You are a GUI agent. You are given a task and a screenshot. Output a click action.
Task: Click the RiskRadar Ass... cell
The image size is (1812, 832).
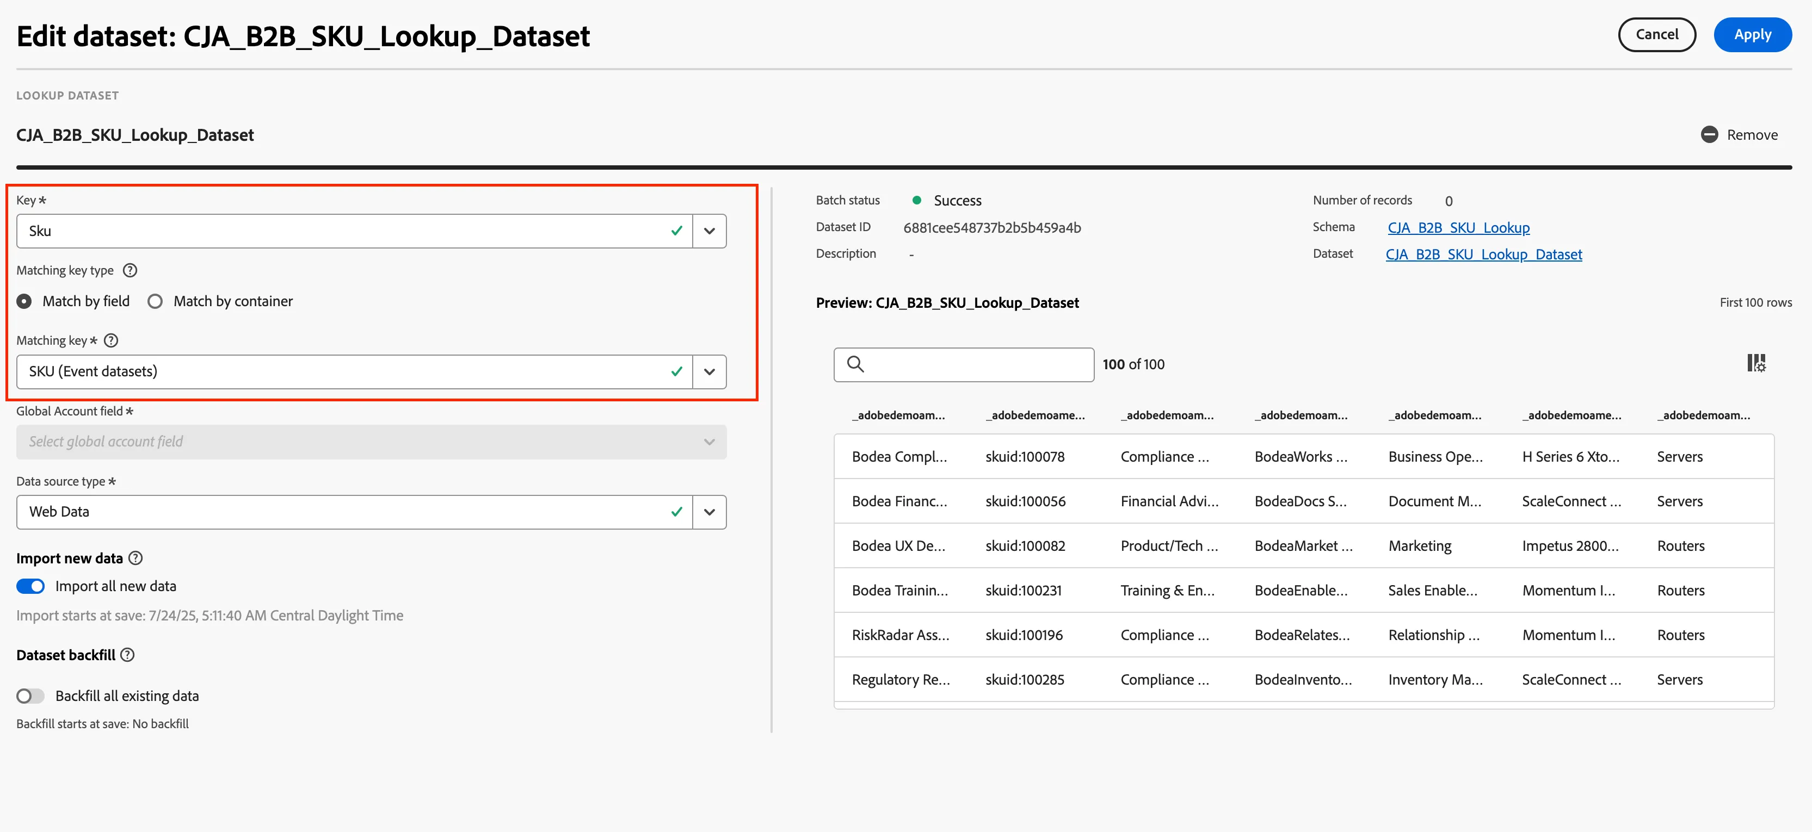901,635
